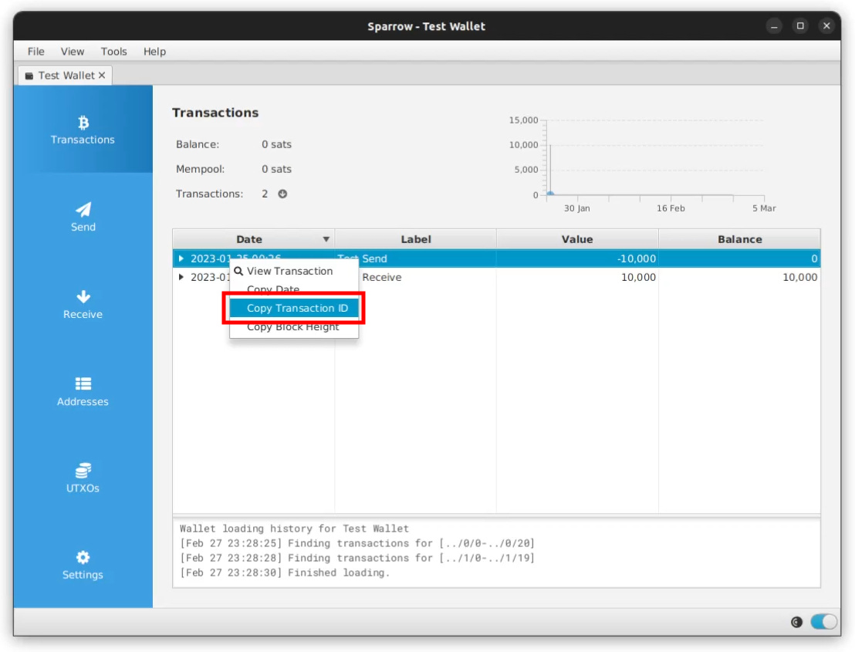Click the export icon next to Transactions count
The height and width of the screenshot is (652, 855).
[282, 194]
